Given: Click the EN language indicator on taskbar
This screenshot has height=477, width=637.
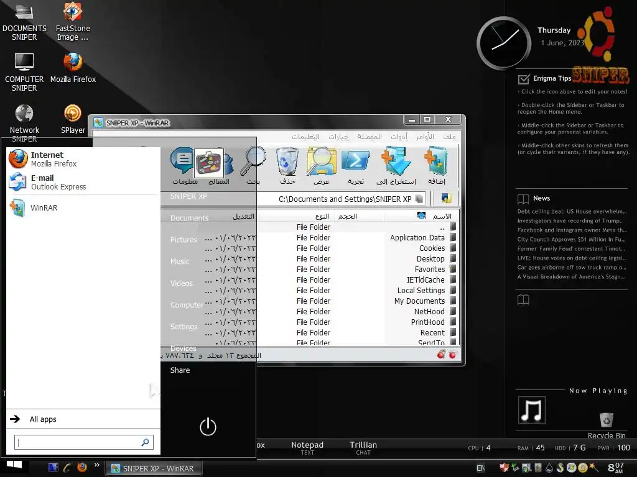Looking at the screenshot, I should click(x=481, y=468).
